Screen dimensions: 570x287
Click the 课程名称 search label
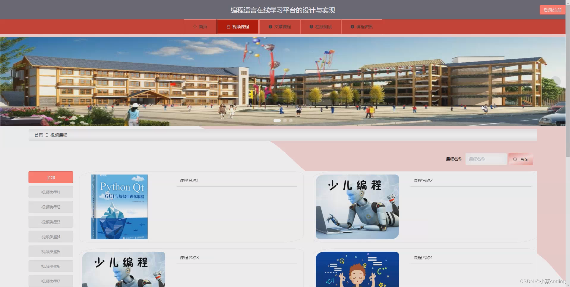click(454, 159)
